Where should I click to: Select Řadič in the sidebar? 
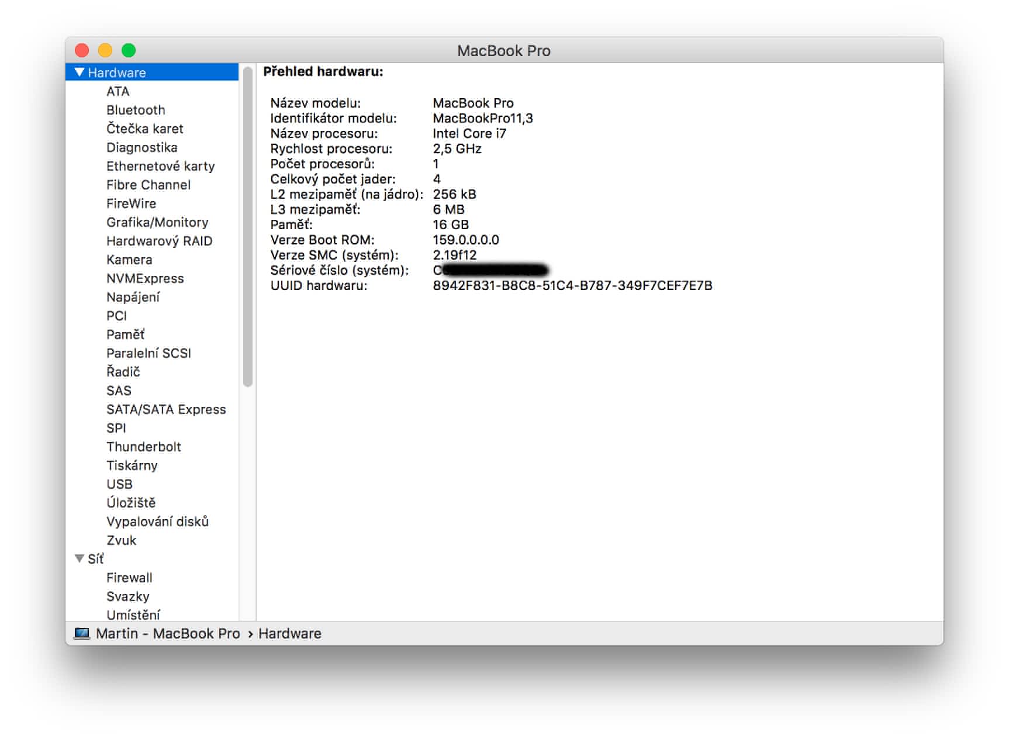point(123,372)
